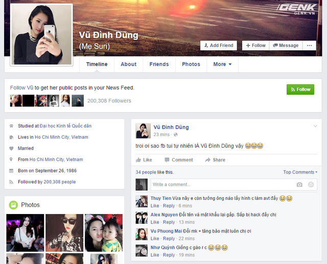
Task: Open the three-dots options menu on cover
Action: [x=309, y=45]
